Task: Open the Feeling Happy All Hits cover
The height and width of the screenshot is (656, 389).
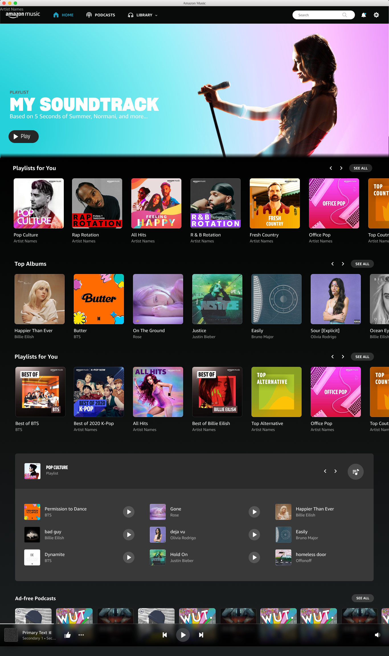Action: point(156,203)
